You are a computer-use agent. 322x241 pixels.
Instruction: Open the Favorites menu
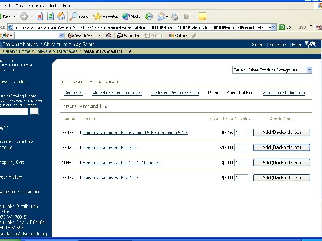coord(36,6)
